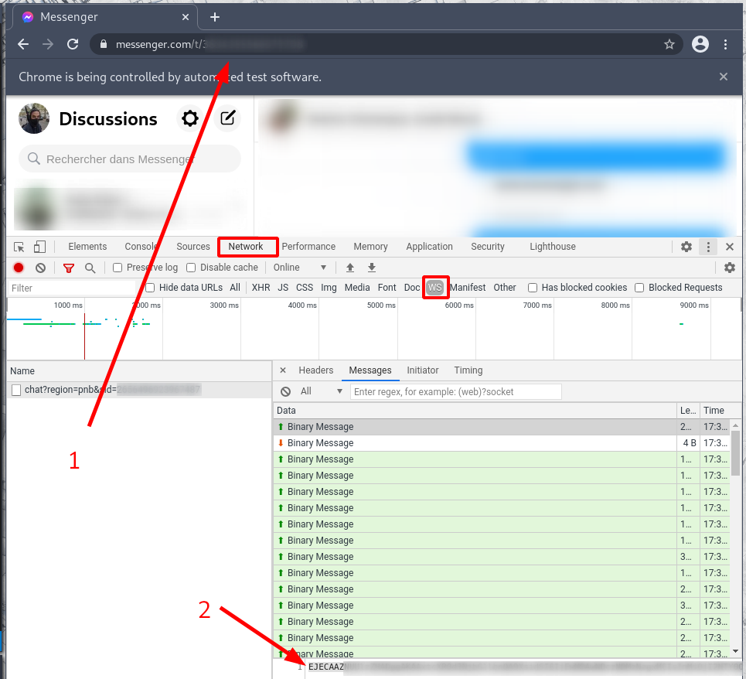Toggle the device toolbar icon
Viewport: 746px width, 679px height.
click(39, 247)
